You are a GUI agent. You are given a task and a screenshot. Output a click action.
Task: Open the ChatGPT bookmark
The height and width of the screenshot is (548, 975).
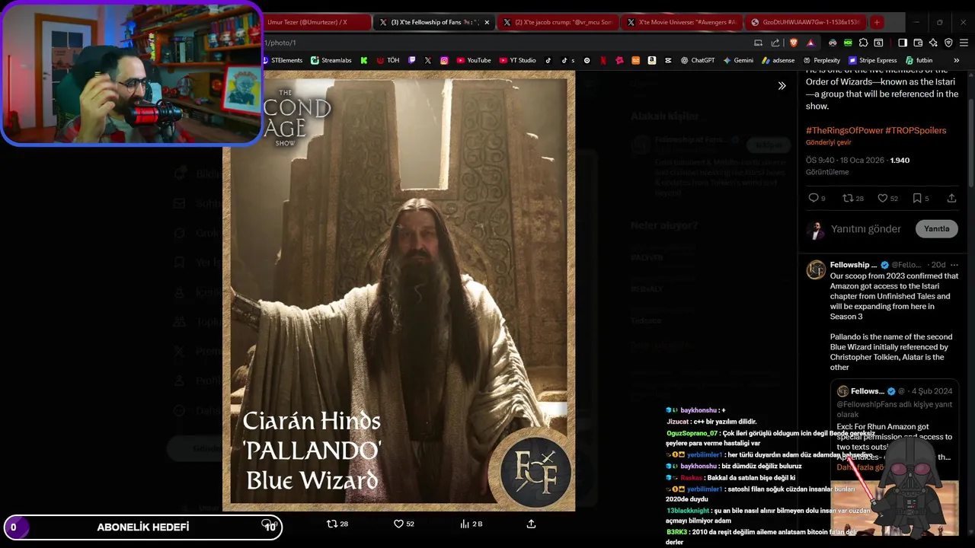tap(698, 60)
